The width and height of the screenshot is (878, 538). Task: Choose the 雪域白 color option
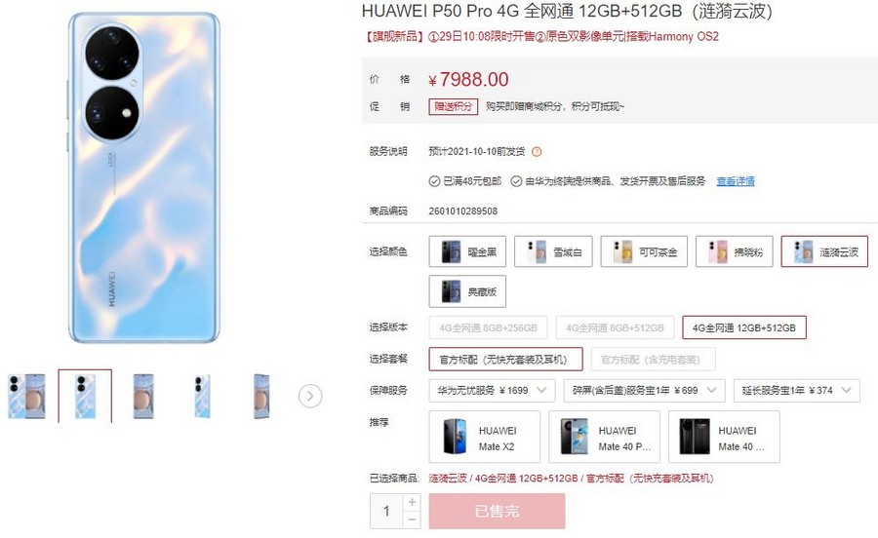click(553, 251)
